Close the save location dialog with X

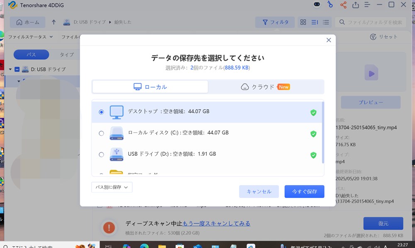329,40
